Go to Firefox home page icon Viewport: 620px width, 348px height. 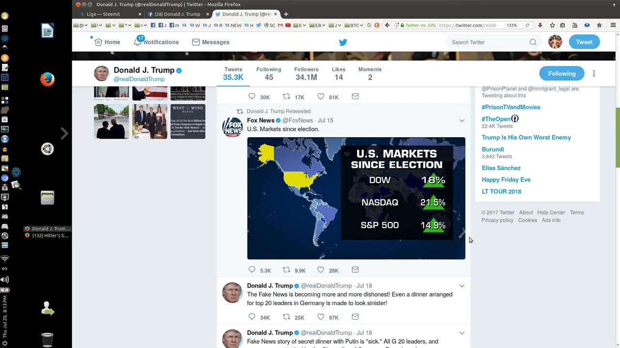599,25
